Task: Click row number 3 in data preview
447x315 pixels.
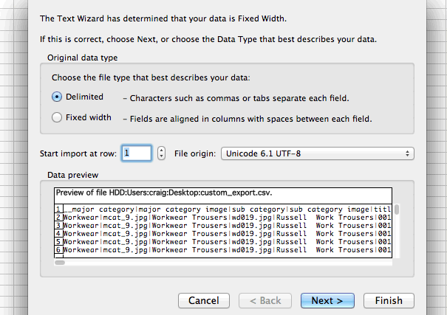Action: tap(58, 225)
